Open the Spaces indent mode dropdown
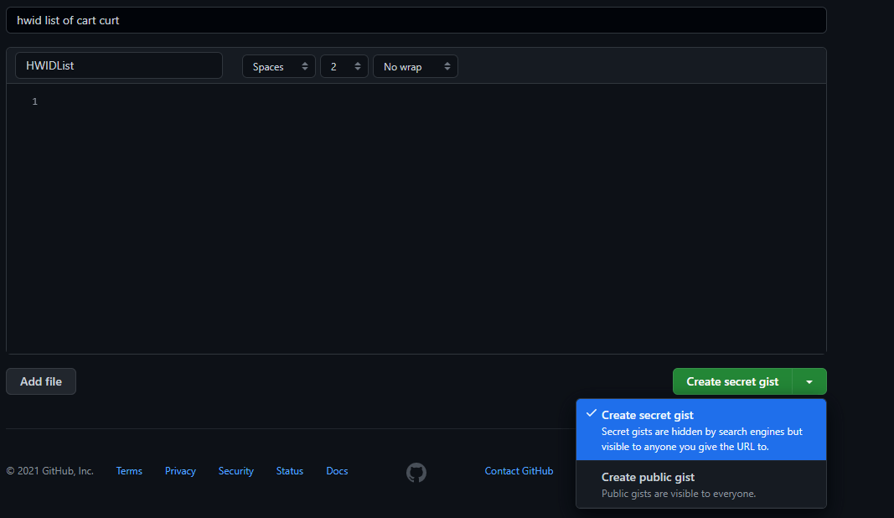 click(279, 66)
